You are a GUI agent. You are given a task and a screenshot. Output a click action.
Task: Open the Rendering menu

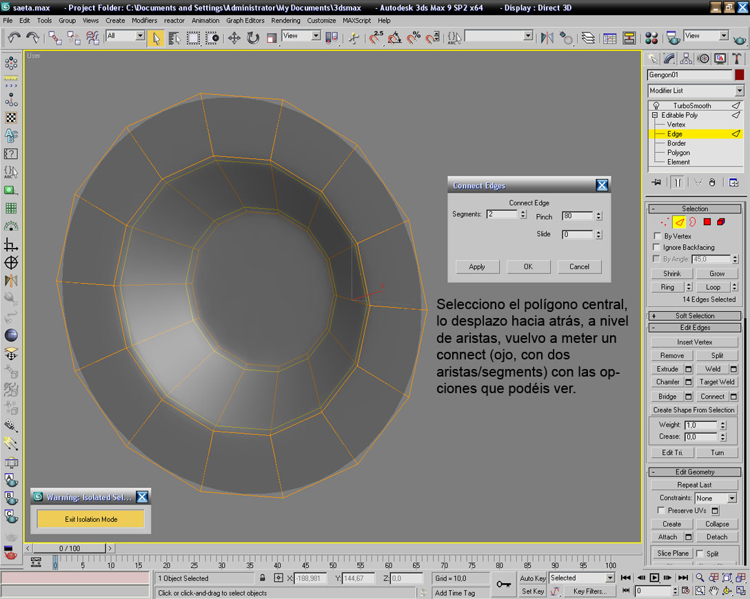285,21
